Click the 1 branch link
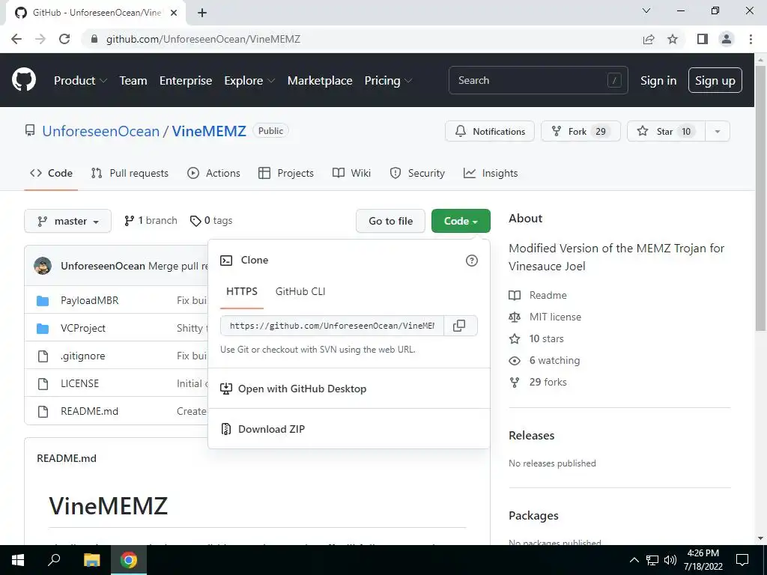The image size is (767, 575). click(x=151, y=221)
